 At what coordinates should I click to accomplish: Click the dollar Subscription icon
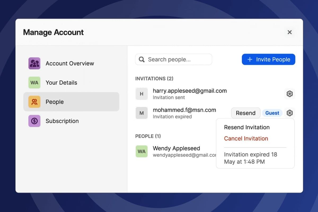(34, 121)
